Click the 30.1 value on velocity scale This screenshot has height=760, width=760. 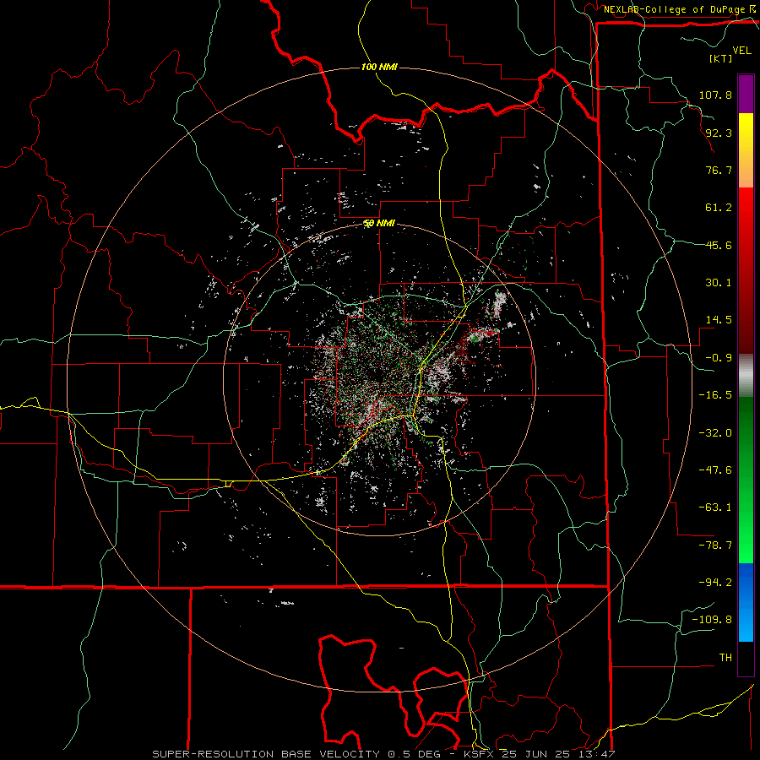[719, 283]
